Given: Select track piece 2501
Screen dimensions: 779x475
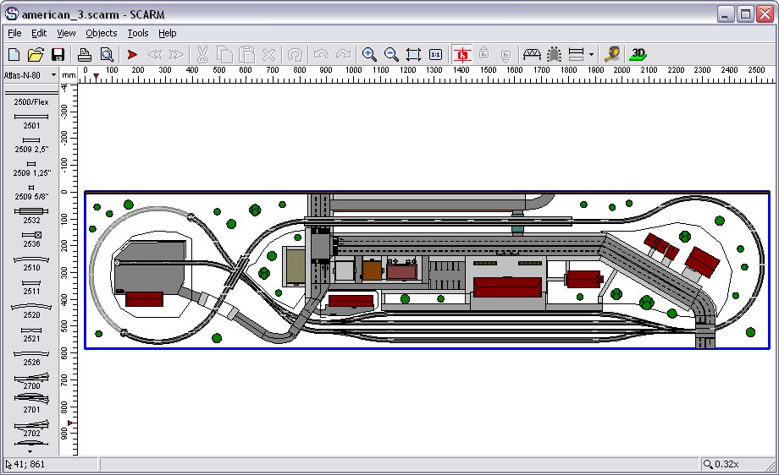Looking at the screenshot, I should (x=31, y=121).
